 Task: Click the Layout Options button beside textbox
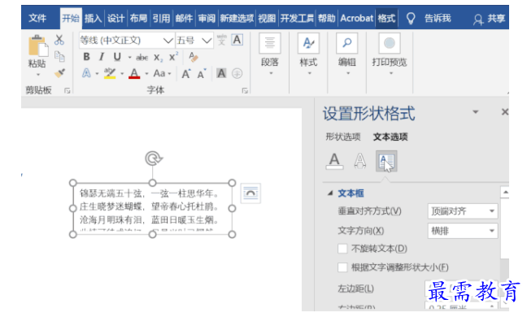pyautogui.click(x=250, y=193)
